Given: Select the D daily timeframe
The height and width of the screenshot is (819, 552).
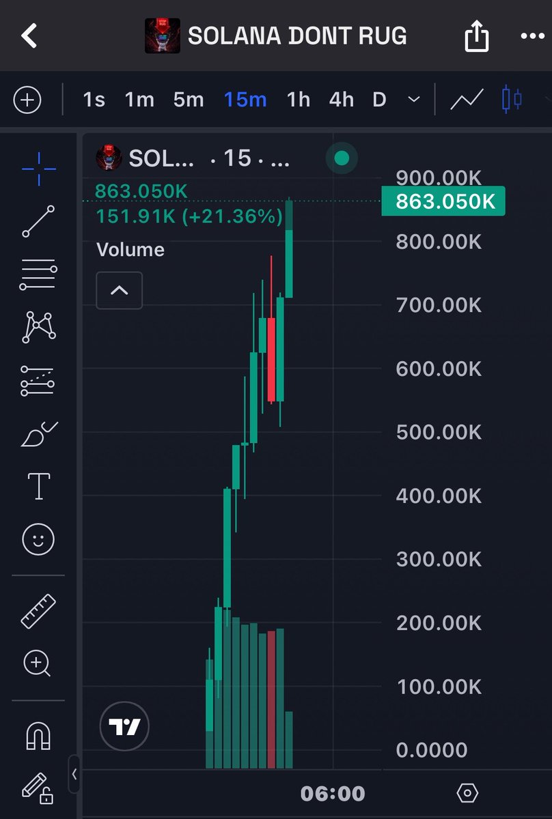Looking at the screenshot, I should coord(380,100).
